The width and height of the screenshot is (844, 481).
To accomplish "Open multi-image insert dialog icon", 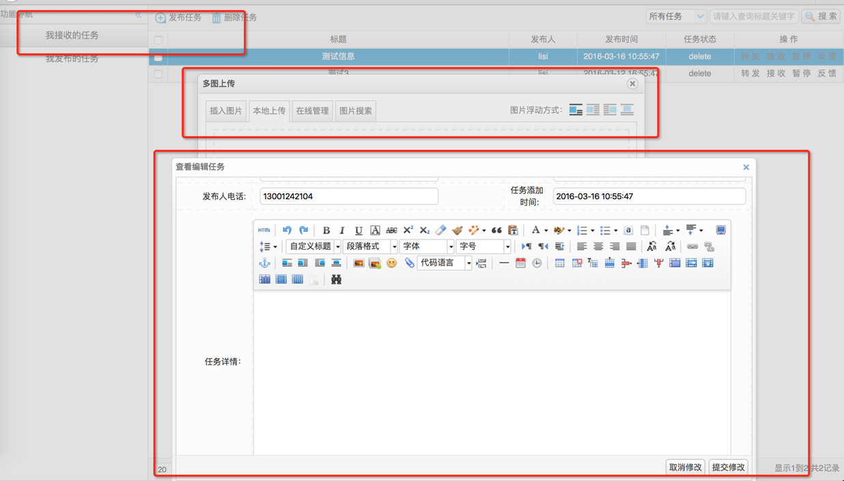I will [375, 263].
